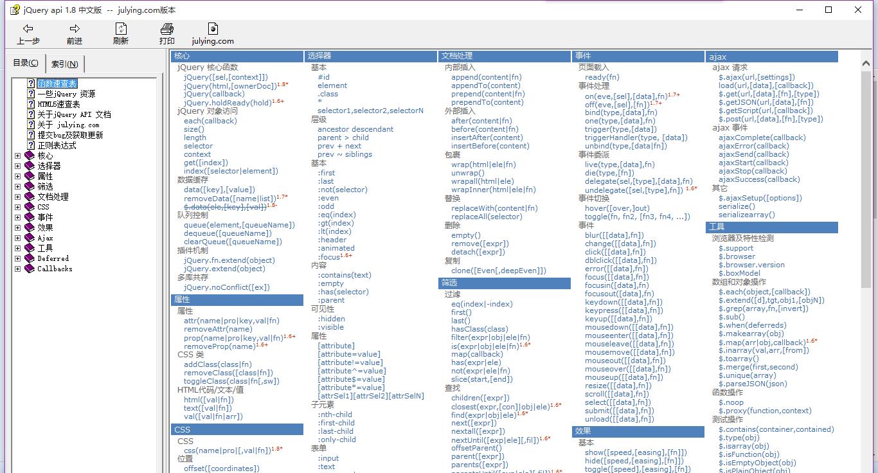The width and height of the screenshot is (878, 473).
Task: Click the book icon beside Callbacks
Action: click(x=30, y=269)
